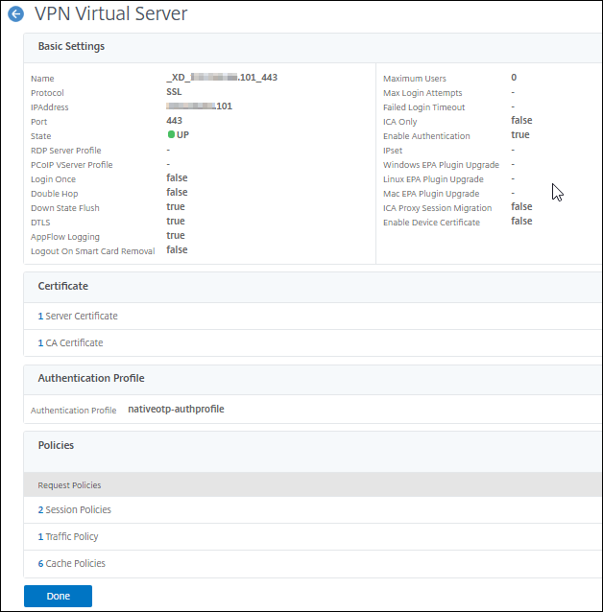Open the 1 CA Certificate binding
This screenshot has width=603, height=612.
pos(70,342)
